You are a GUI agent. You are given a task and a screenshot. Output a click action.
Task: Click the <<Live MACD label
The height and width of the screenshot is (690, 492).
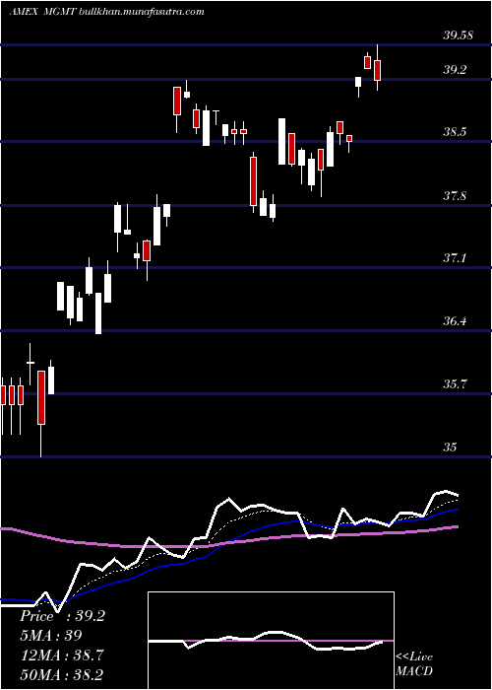414,663
